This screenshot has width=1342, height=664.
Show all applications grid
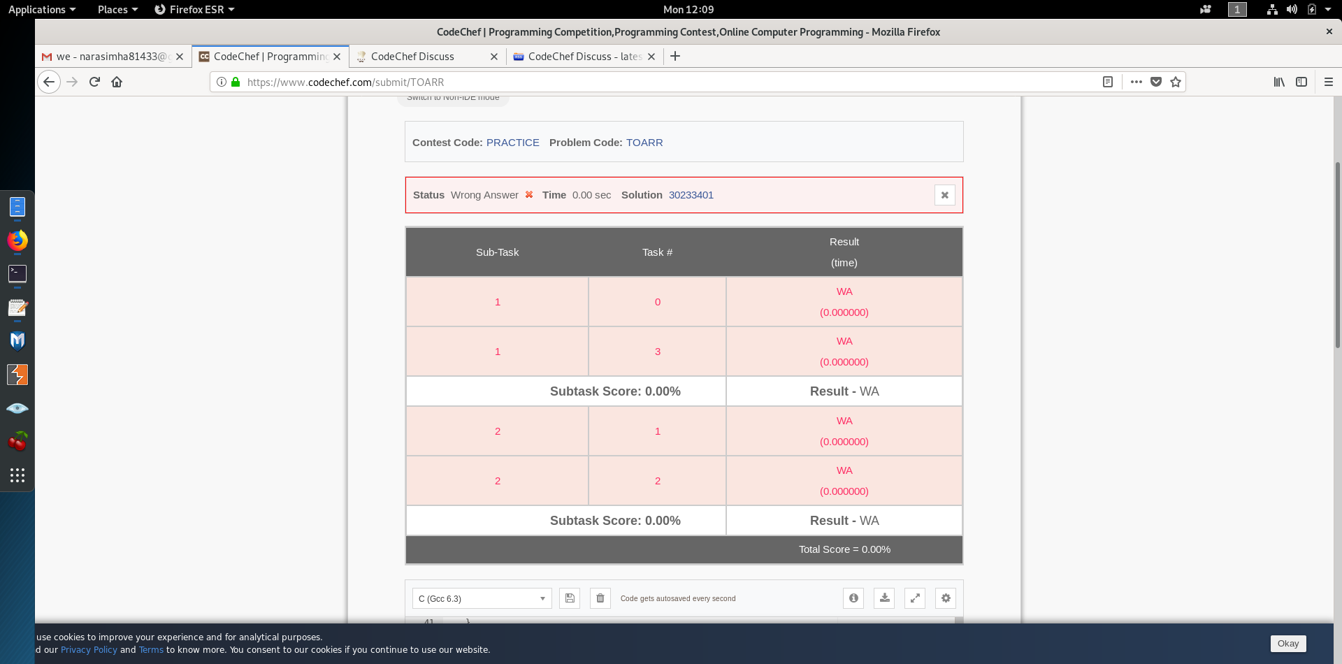[17, 475]
